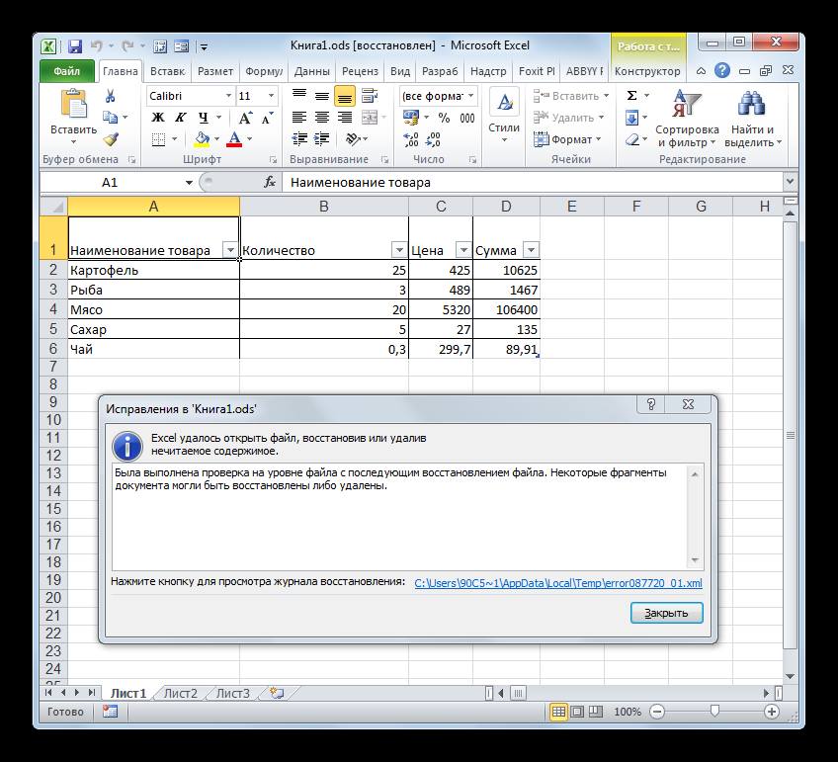Switch to sheet Лист2
This screenshot has width=838, height=762.
[181, 693]
